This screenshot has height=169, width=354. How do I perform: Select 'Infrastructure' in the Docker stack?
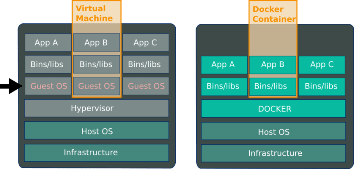coord(273,153)
